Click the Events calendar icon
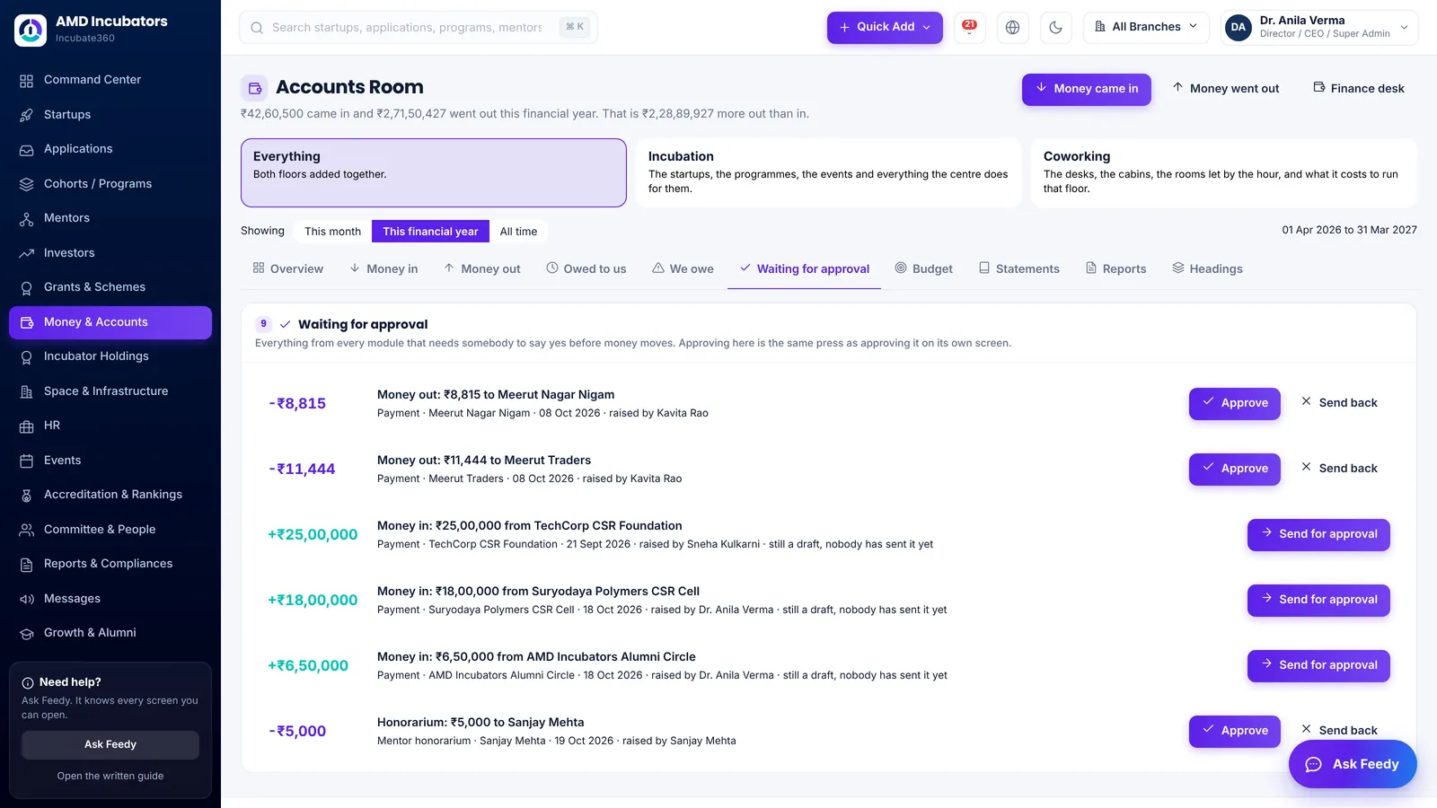This screenshot has width=1437, height=808. click(x=27, y=461)
